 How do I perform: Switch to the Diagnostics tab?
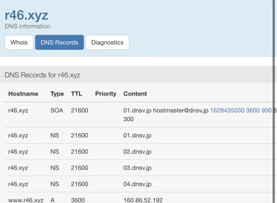[x=107, y=42]
